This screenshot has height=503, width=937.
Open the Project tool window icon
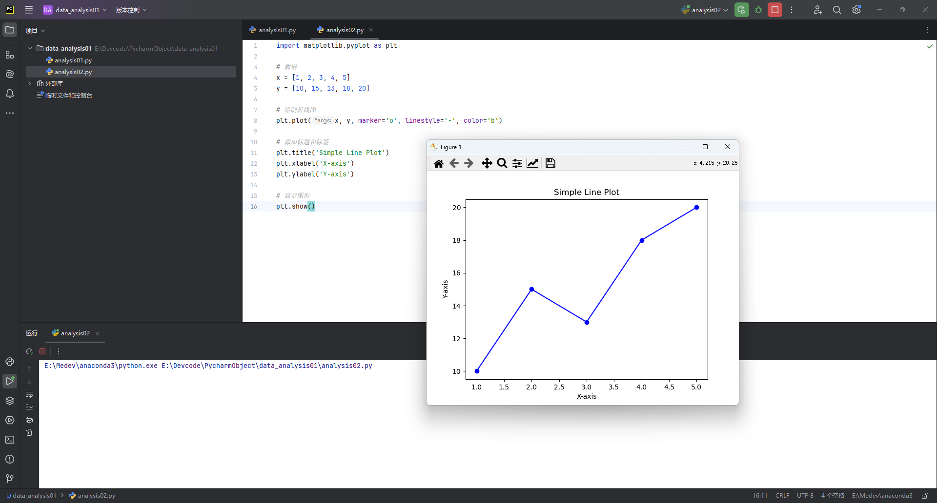(10, 30)
